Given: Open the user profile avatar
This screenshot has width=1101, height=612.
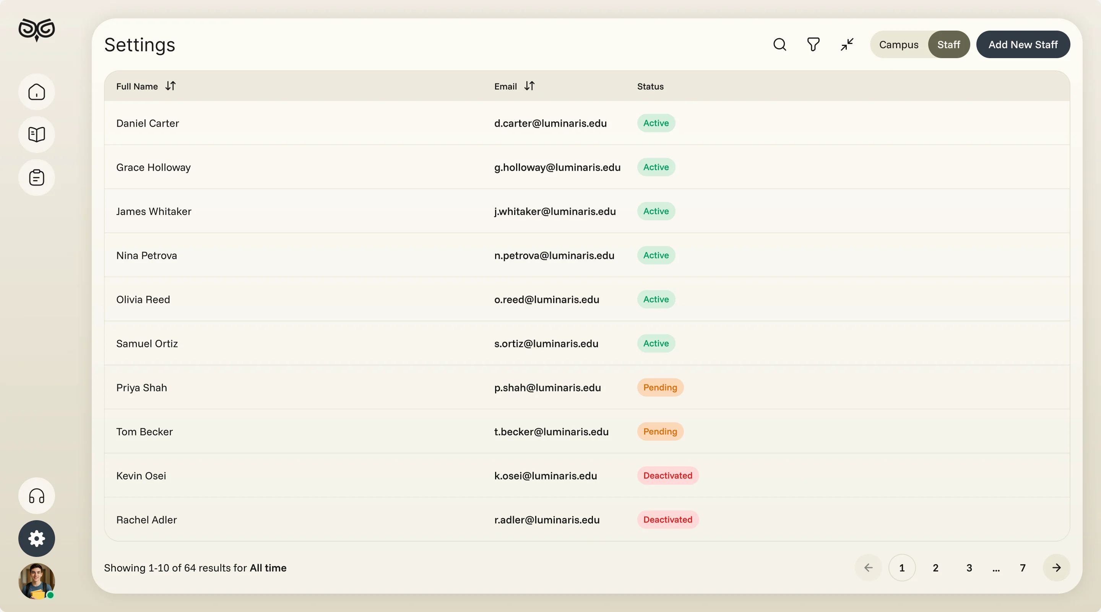Looking at the screenshot, I should (37, 581).
